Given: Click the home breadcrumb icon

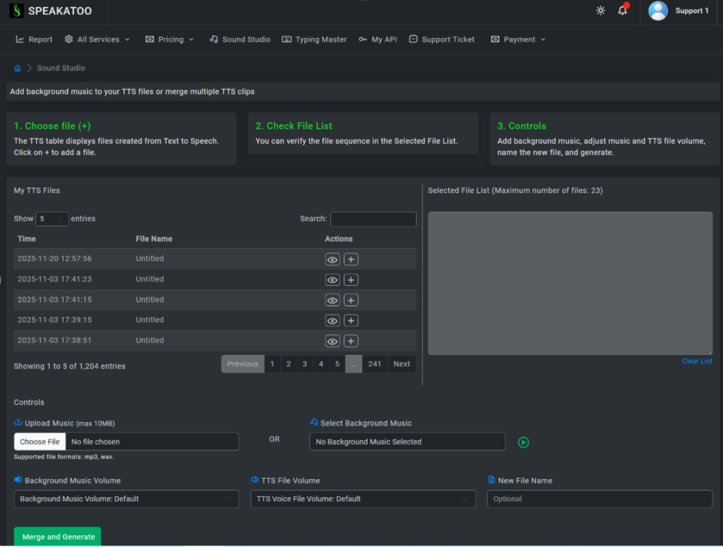Looking at the screenshot, I should (18, 68).
